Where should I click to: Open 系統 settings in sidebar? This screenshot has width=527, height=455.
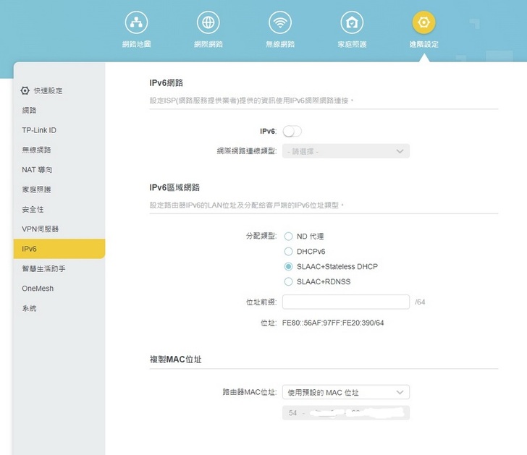click(29, 308)
